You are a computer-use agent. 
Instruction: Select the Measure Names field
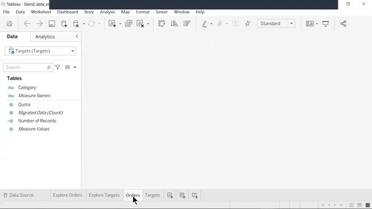click(x=34, y=95)
